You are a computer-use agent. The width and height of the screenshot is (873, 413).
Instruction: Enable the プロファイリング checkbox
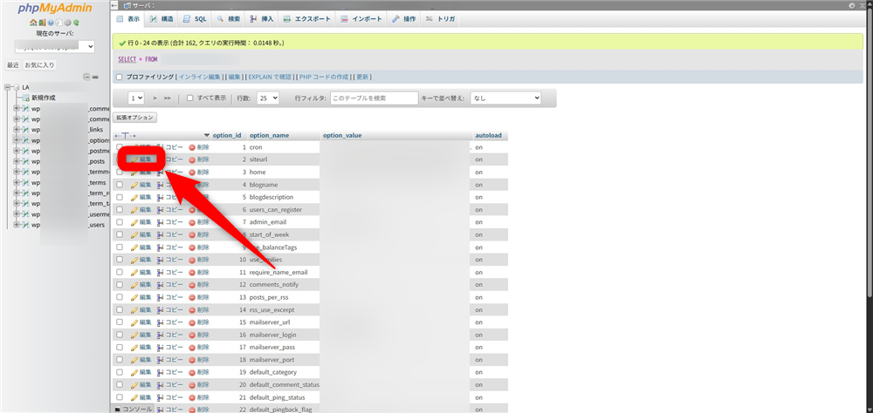[119, 77]
